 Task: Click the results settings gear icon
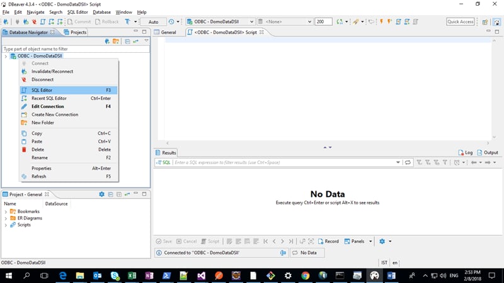click(382, 241)
